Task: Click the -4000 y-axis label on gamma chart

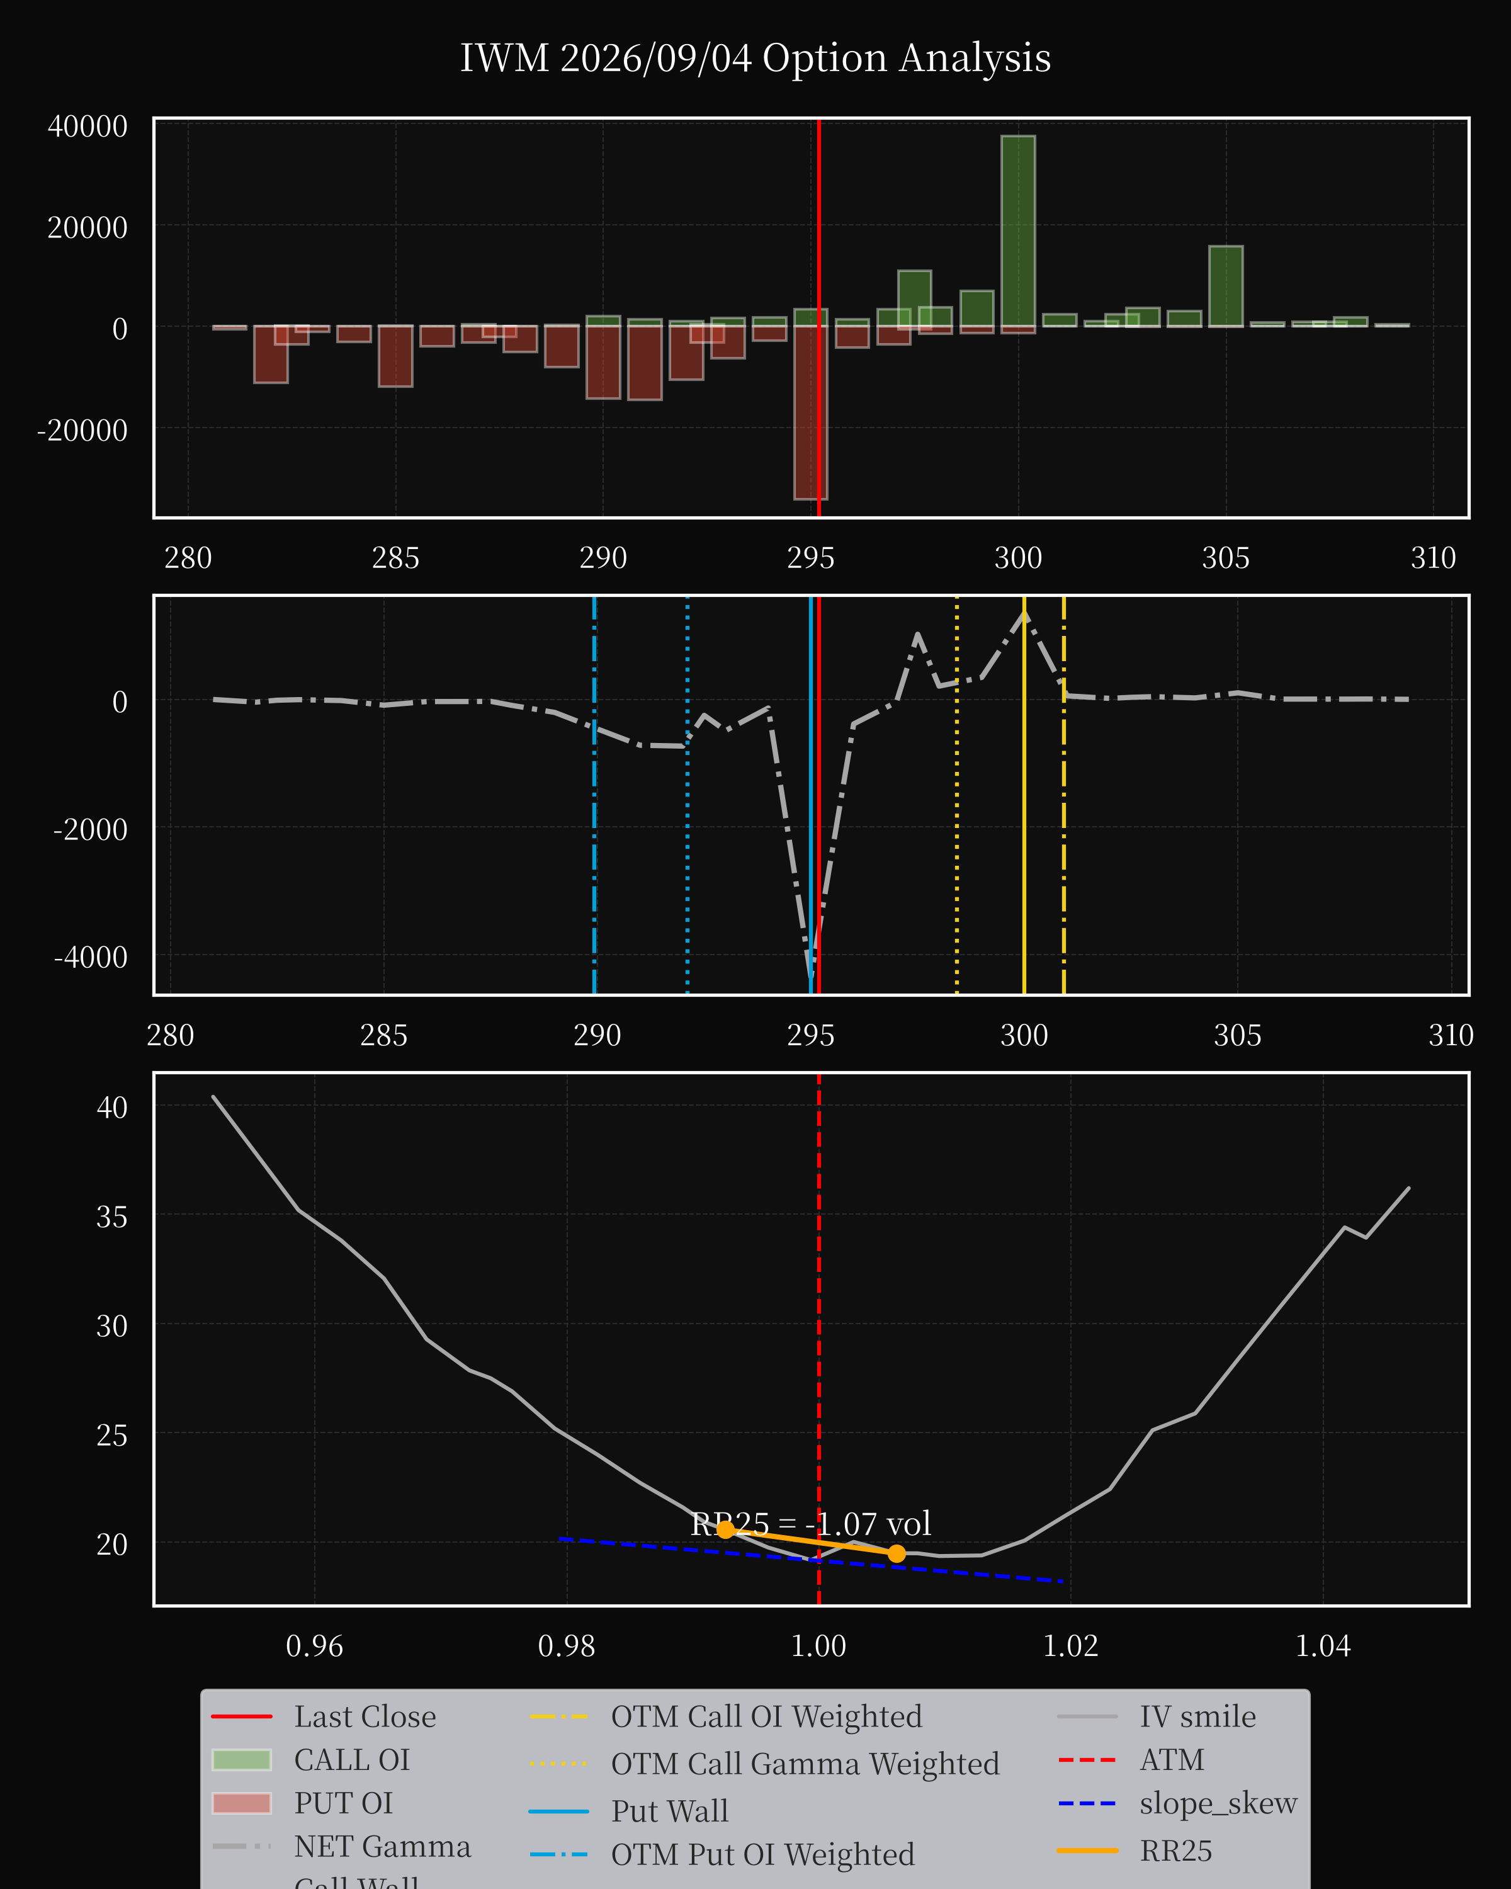Action: pyautogui.click(x=91, y=956)
